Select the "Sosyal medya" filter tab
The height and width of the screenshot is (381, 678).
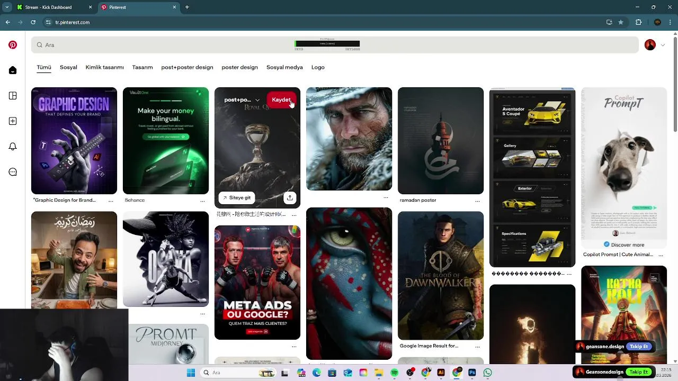coord(284,67)
